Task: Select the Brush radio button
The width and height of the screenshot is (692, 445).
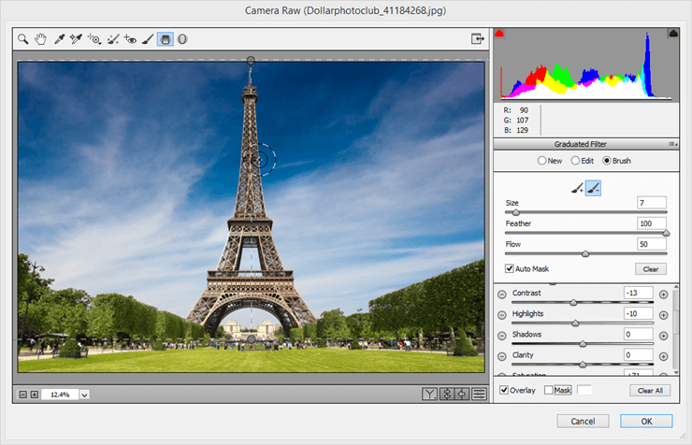Action: [607, 161]
